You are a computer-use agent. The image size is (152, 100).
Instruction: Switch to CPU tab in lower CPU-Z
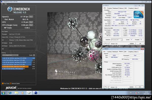104,52
